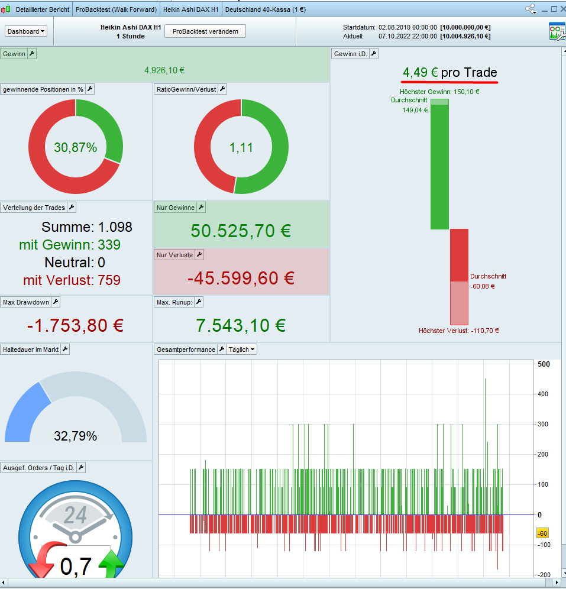Open wrench for Verteilung der Trades
This screenshot has width=566, height=589.
[72, 208]
